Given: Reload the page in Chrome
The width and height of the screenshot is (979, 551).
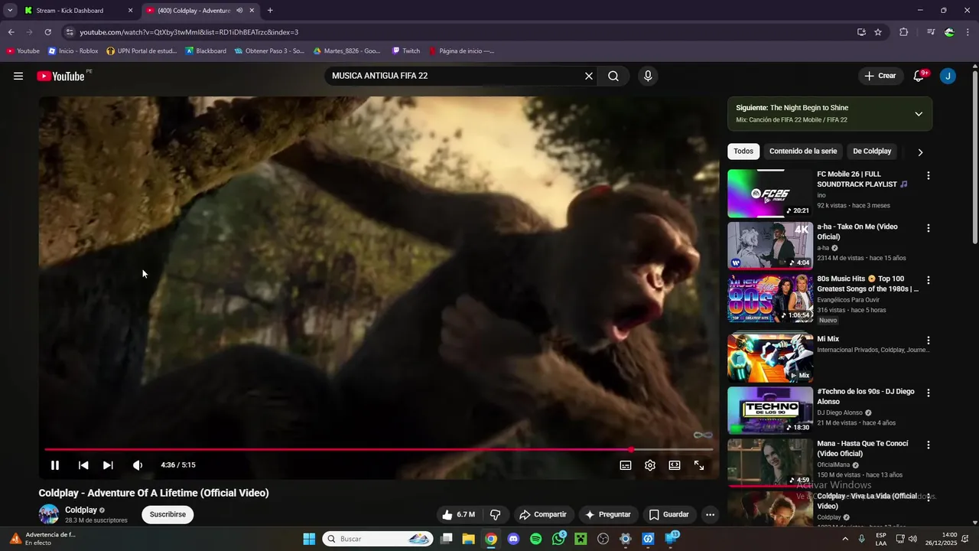Looking at the screenshot, I should pyautogui.click(x=47, y=32).
